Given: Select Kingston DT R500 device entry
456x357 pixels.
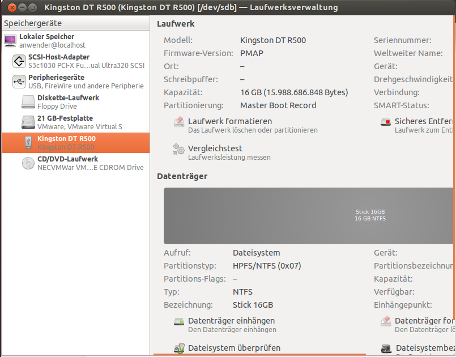Looking at the screenshot, I should click(76, 143).
